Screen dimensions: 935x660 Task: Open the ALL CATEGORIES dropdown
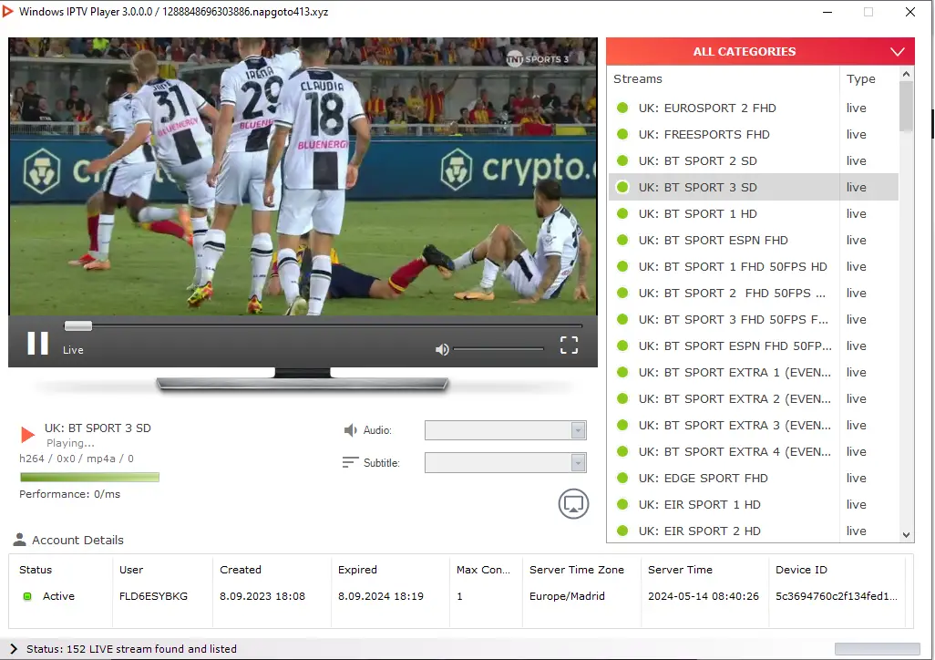[x=760, y=51]
